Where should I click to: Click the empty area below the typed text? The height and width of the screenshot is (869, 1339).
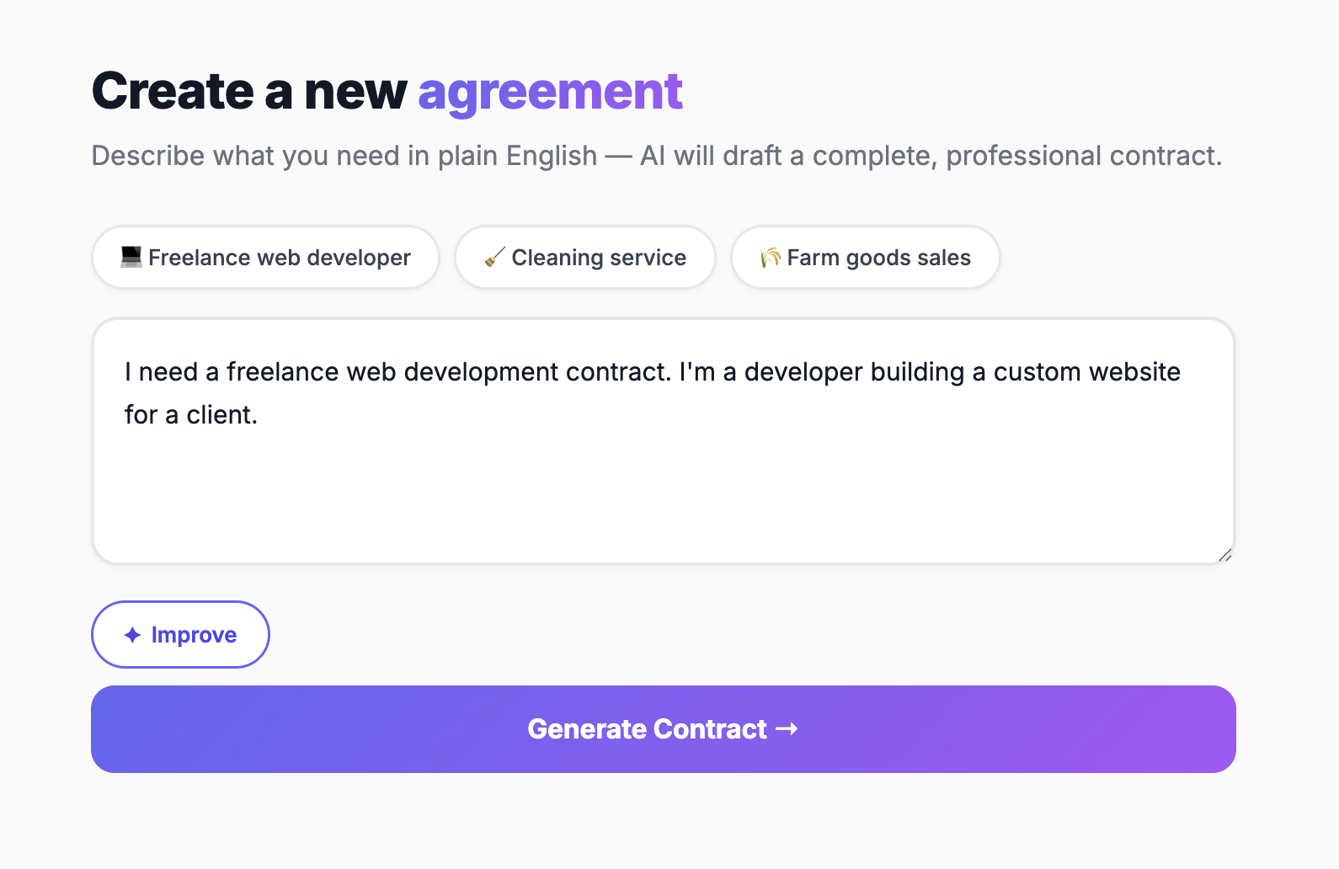click(663, 497)
